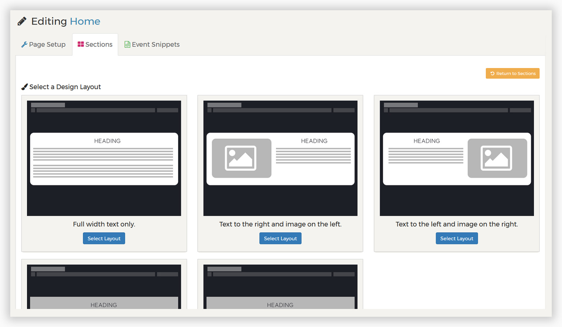Click the 'Editing' title text
Image resolution: width=562 pixels, height=327 pixels.
(49, 21)
